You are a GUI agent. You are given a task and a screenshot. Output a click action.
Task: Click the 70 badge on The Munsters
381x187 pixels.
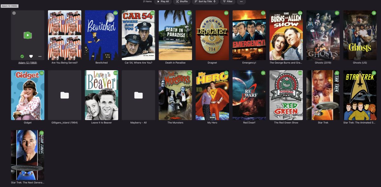[189, 73]
